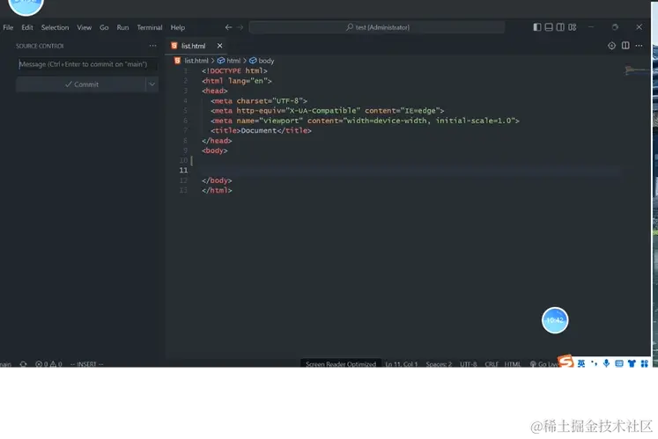Click the meta viewport line
The image size is (658, 439).
click(x=365, y=121)
